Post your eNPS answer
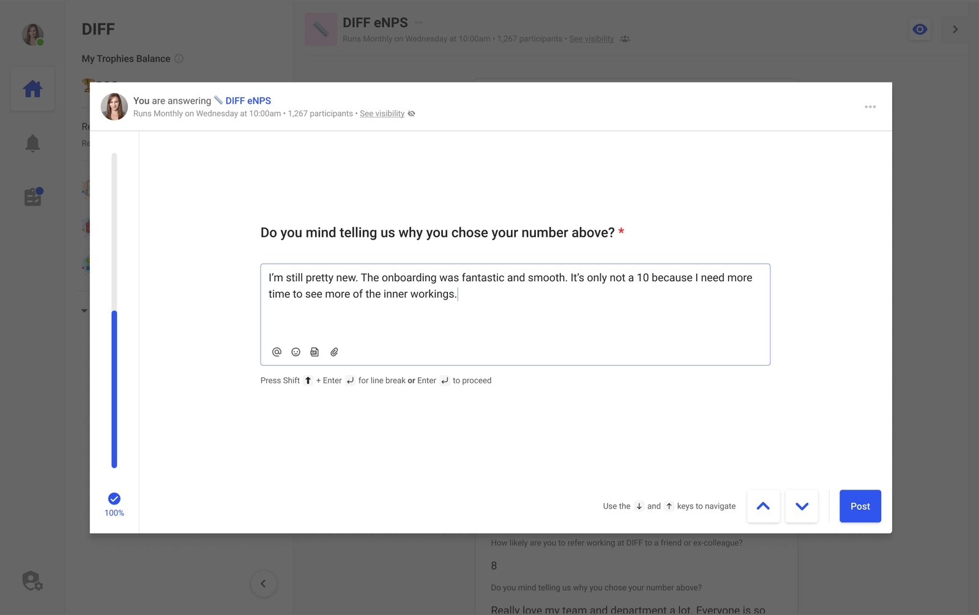This screenshot has height=615, width=979. tap(860, 506)
